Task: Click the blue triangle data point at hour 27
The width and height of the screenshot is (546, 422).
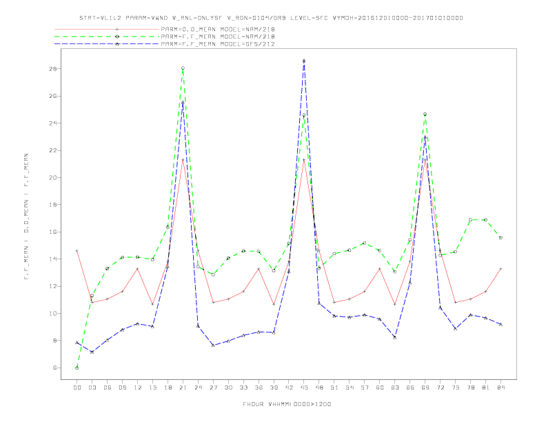Action: (x=213, y=345)
